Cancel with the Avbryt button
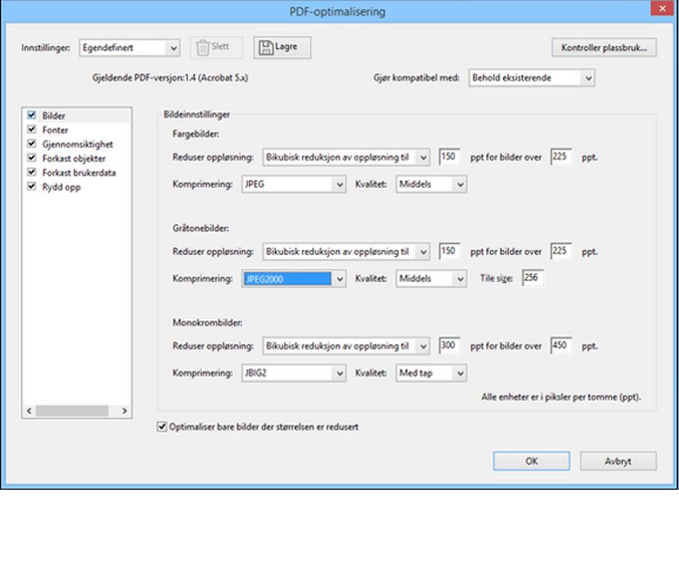The image size is (679, 563). tap(619, 461)
